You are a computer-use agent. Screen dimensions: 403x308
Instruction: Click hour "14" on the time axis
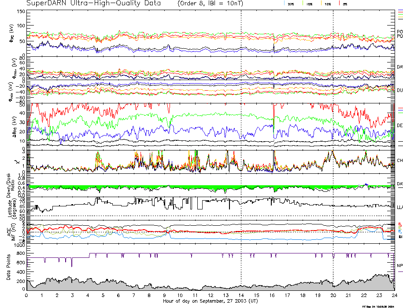pyautogui.click(x=241, y=295)
